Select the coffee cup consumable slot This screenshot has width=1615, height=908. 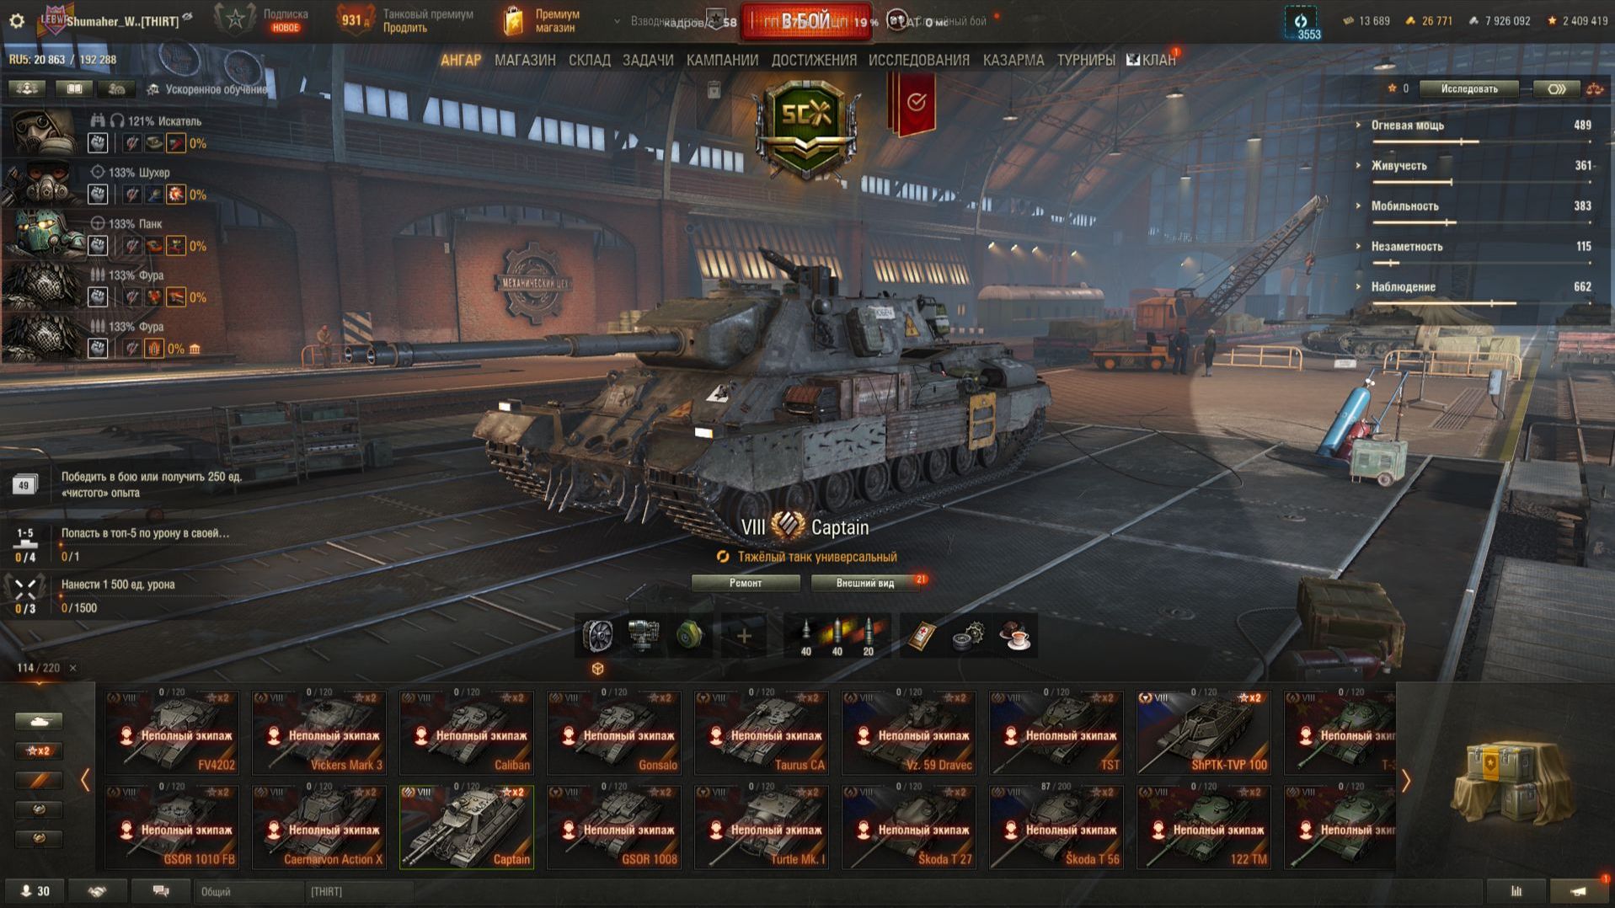click(1014, 636)
